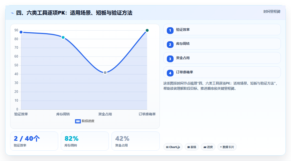Click the cyan data point at 库存周转
291x161 pixels.
pos(63,37)
